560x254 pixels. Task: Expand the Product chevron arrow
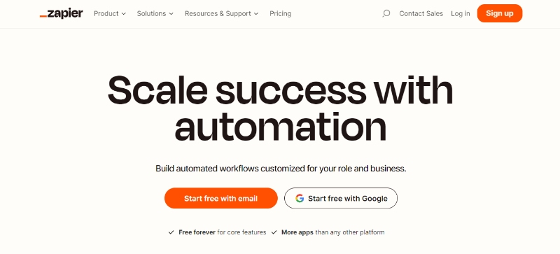pos(124,13)
